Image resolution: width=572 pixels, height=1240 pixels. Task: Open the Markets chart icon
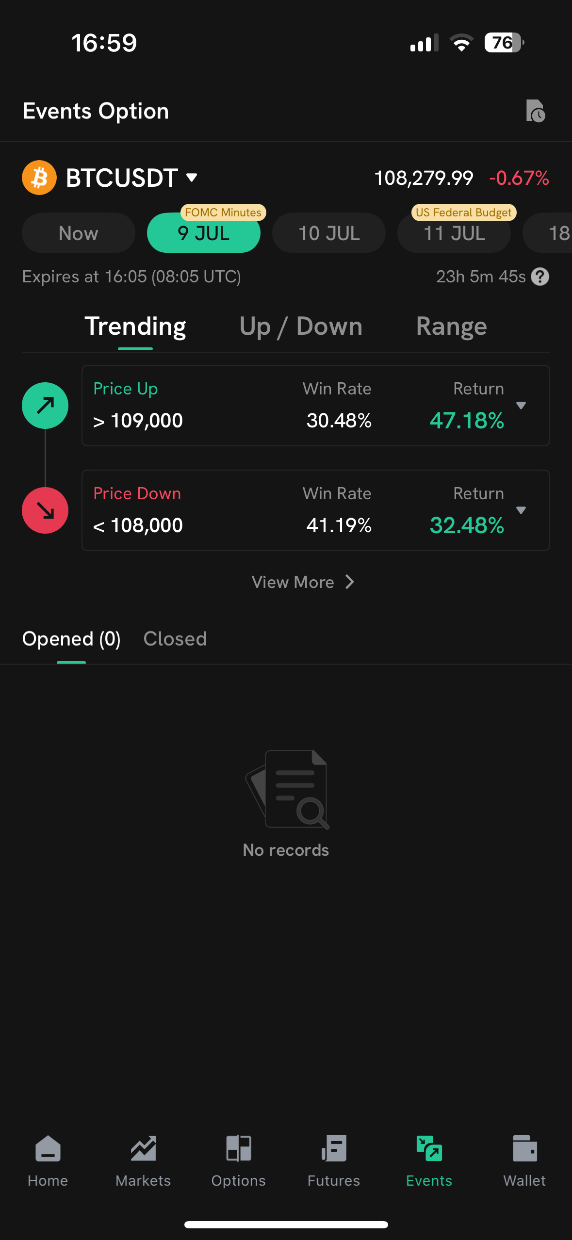tap(143, 1148)
